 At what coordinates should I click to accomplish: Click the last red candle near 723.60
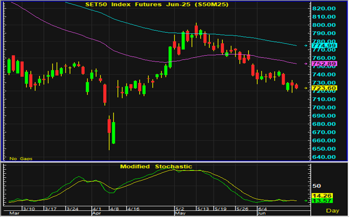296,87
